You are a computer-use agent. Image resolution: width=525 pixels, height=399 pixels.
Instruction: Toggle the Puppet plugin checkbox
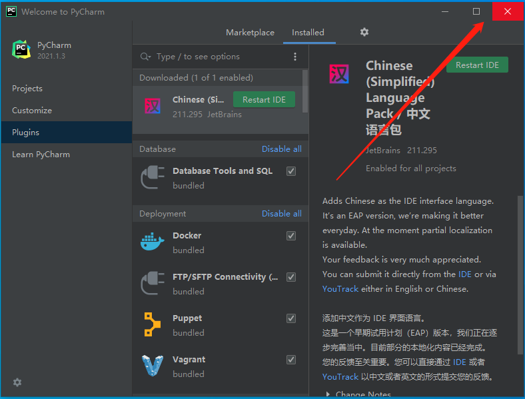tap(291, 318)
